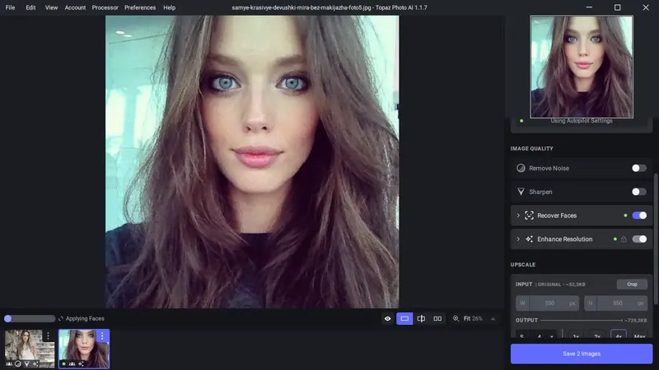Click the Save 2 Images button
This screenshot has width=659, height=370.
point(582,354)
